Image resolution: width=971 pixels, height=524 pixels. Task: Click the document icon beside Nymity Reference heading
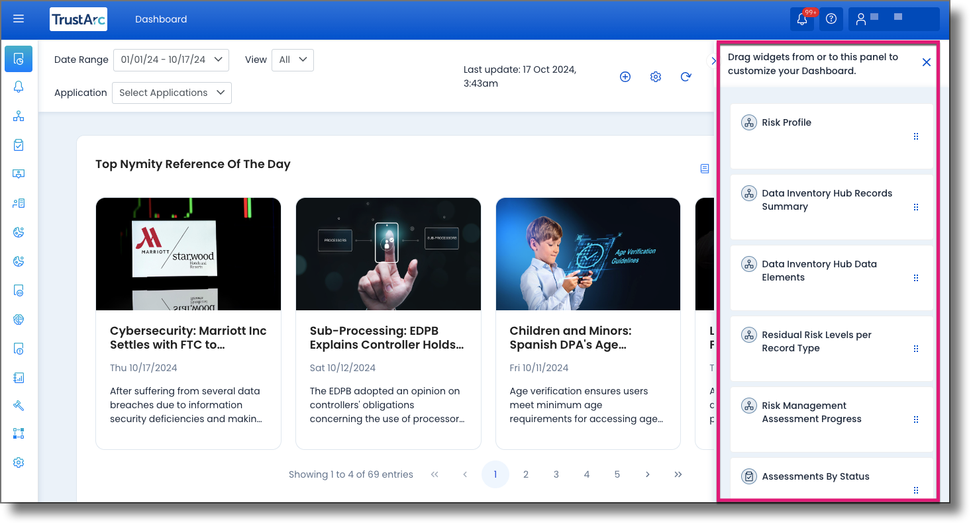point(705,169)
